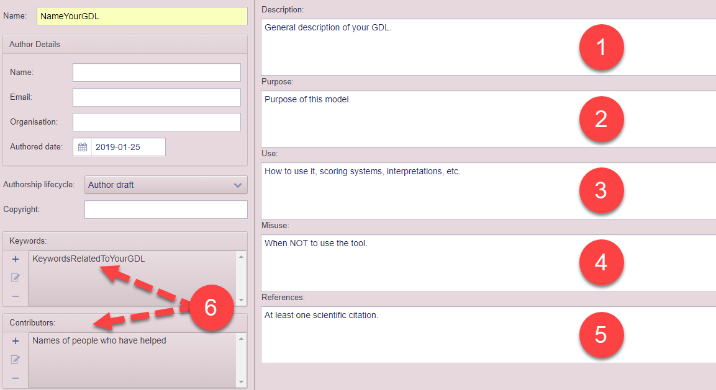This screenshot has height=390, width=716.
Task: Click the add keyword plus icon
Action: pos(16,259)
